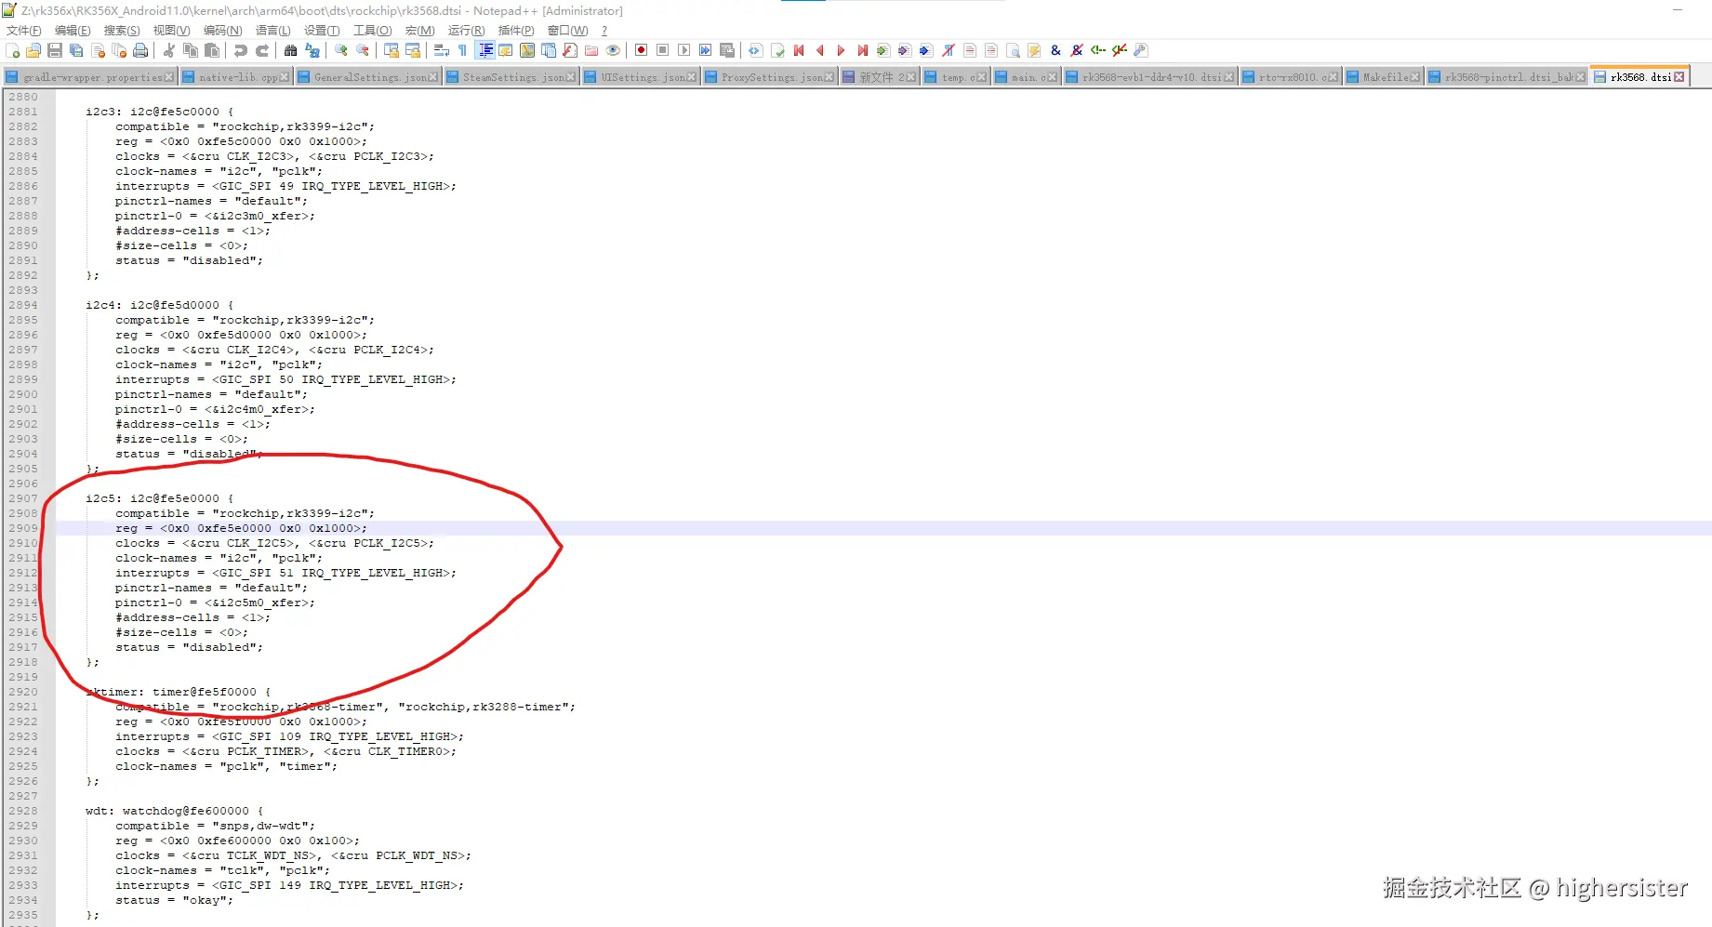Open the 工具(O) menu
The image size is (1712, 927).
coord(372,31)
